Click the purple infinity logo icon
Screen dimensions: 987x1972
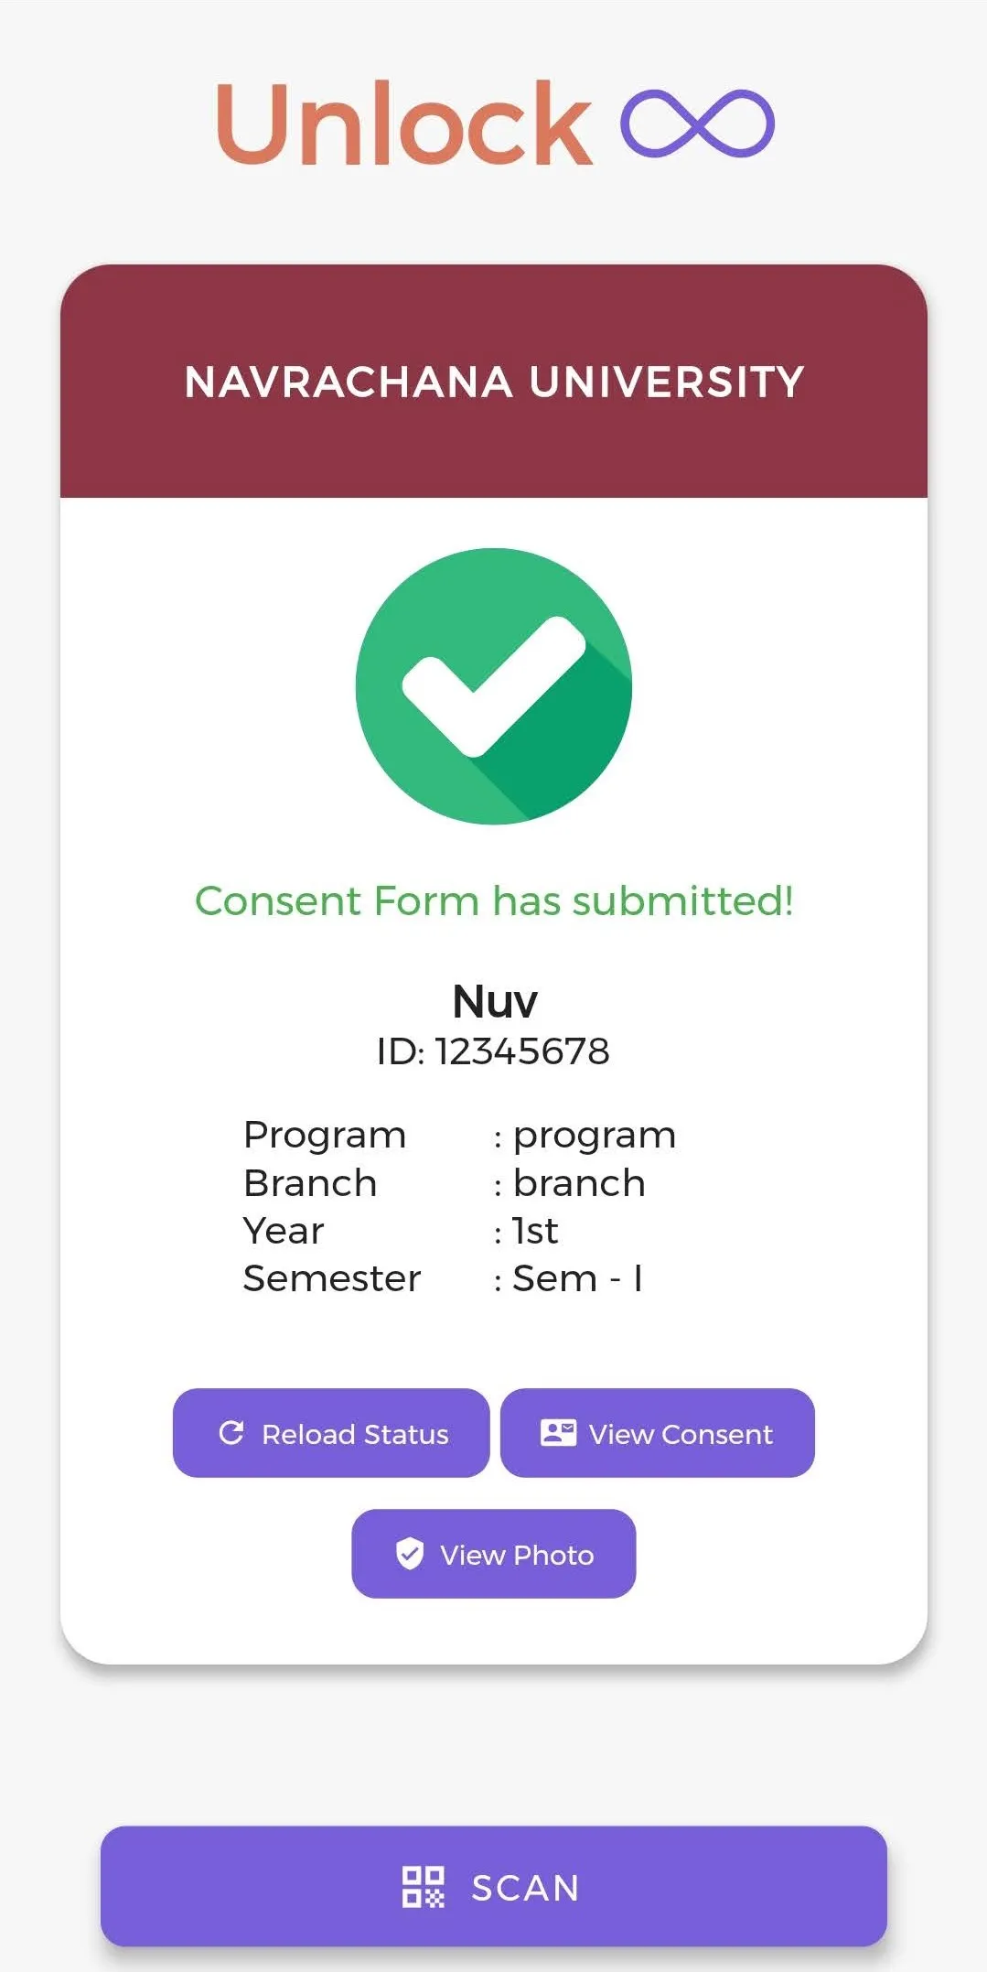(697, 124)
